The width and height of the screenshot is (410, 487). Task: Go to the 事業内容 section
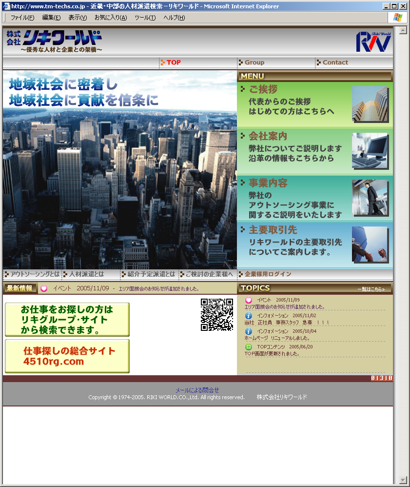(x=268, y=183)
